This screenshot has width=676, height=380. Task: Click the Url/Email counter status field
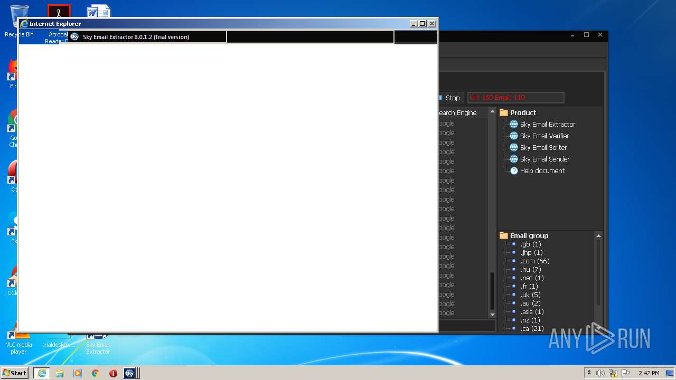516,98
